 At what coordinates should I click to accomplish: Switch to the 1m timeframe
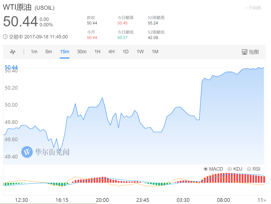(34, 52)
